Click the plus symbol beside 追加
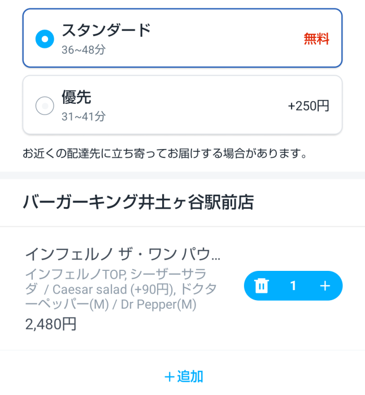The image size is (365, 395). click(x=169, y=376)
